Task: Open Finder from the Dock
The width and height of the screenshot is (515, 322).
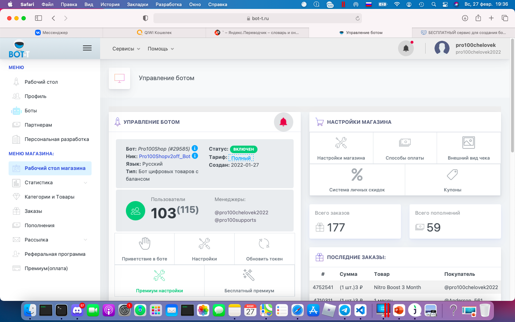Action: click(30, 310)
